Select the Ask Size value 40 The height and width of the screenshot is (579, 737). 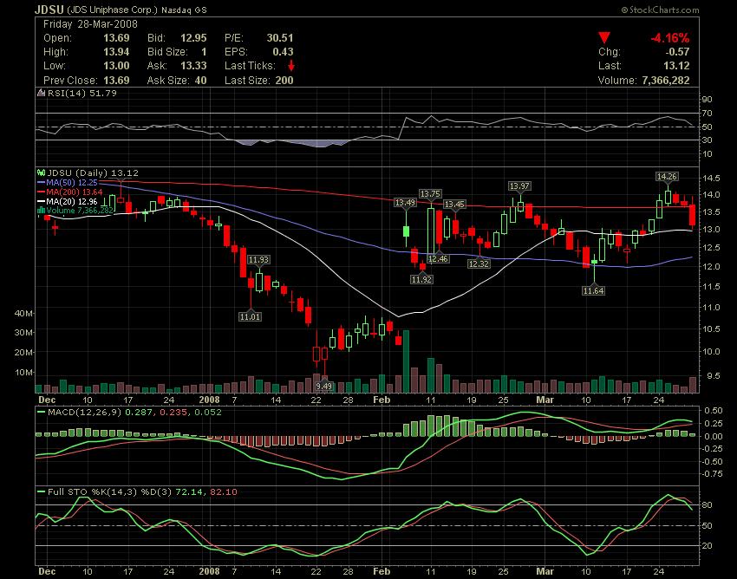tap(200, 80)
